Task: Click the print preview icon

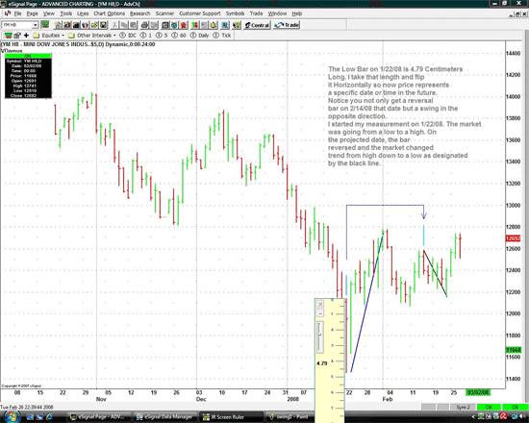Action: [x=154, y=25]
